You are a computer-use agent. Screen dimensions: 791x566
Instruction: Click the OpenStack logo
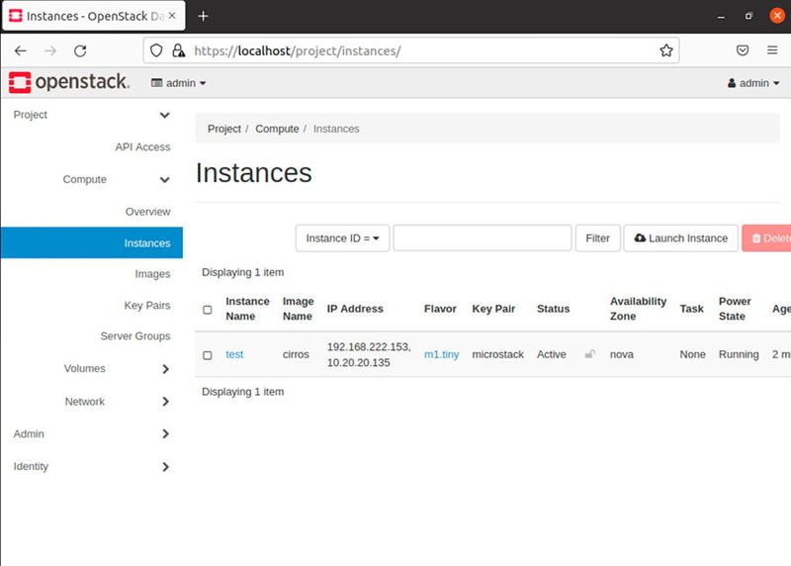(x=69, y=82)
